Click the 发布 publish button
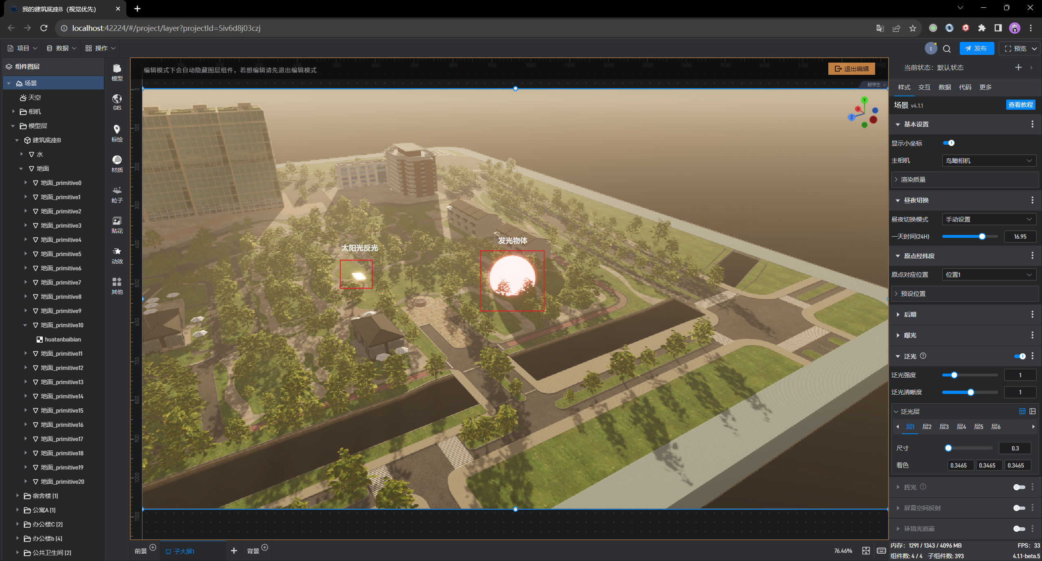Screen dimensions: 1042x561 tap(976, 48)
